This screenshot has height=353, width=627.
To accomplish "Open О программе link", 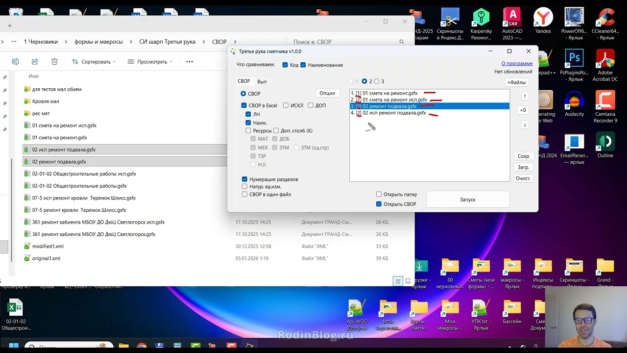I will 517,63.
